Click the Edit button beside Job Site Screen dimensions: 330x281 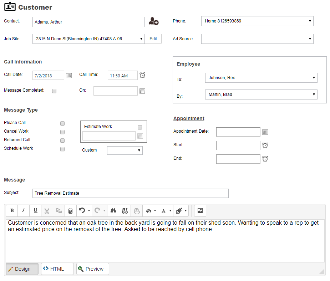coord(153,39)
